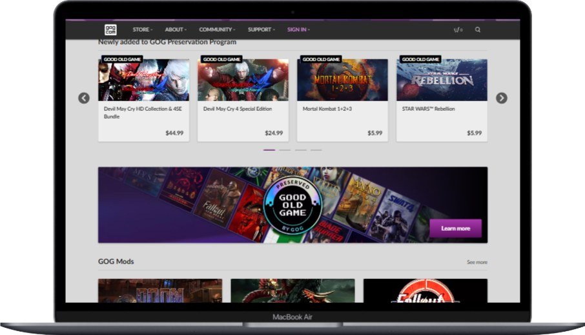The image size is (585, 335).
Task: Expand the COMMUNITY menu
Action: [x=217, y=30]
